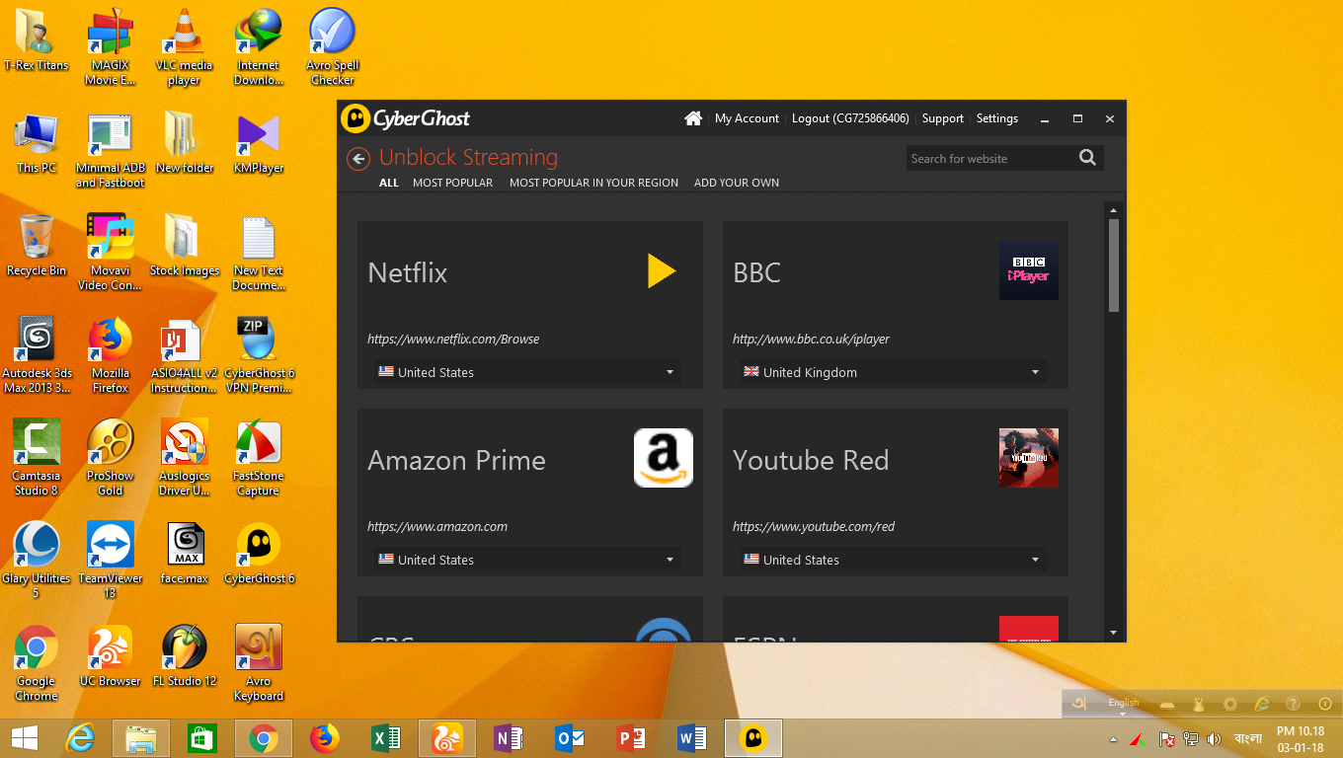This screenshot has width=1343, height=758.
Task: Go back using the circled arrow beside Unblock Streaming
Action: pos(358,158)
